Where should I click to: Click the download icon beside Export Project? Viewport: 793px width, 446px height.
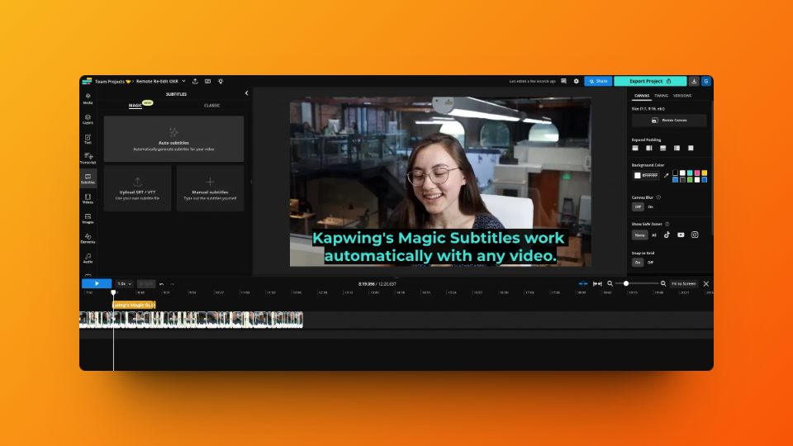[694, 81]
